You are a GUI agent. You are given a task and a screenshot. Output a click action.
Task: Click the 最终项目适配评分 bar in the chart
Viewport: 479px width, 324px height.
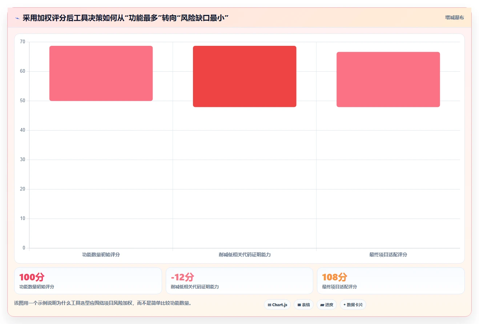[388, 80]
